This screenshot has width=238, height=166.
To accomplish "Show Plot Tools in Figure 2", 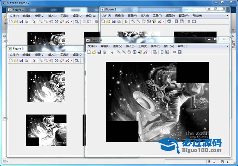I will [194, 21].
